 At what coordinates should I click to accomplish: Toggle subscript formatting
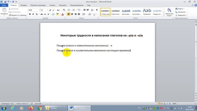pos(45,14)
